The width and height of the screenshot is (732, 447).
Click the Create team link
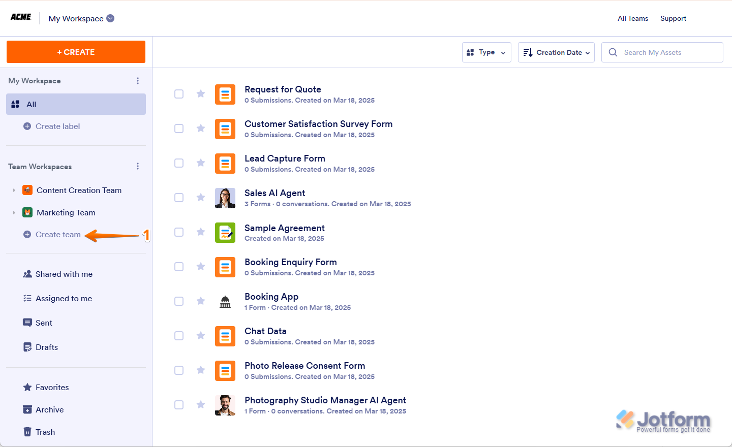[x=57, y=235]
